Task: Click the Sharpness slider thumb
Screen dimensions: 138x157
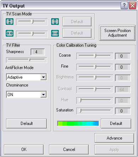Action: 29,60
